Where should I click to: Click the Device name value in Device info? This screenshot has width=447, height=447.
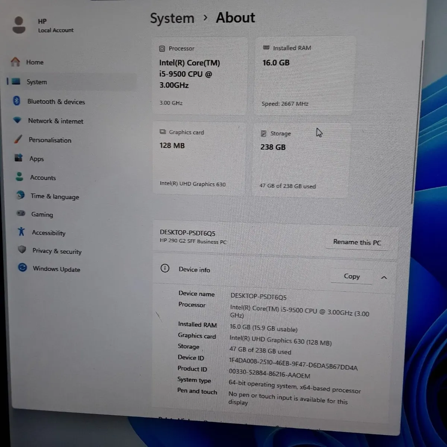259,297
